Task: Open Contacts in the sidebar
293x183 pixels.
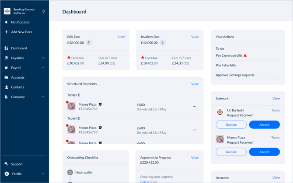Action: click(x=17, y=87)
